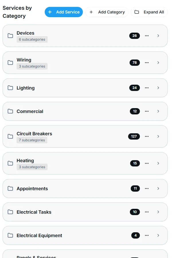172x258 pixels.
Task: Click the 6 subcategories tag under Devices
Action: coord(32,39)
